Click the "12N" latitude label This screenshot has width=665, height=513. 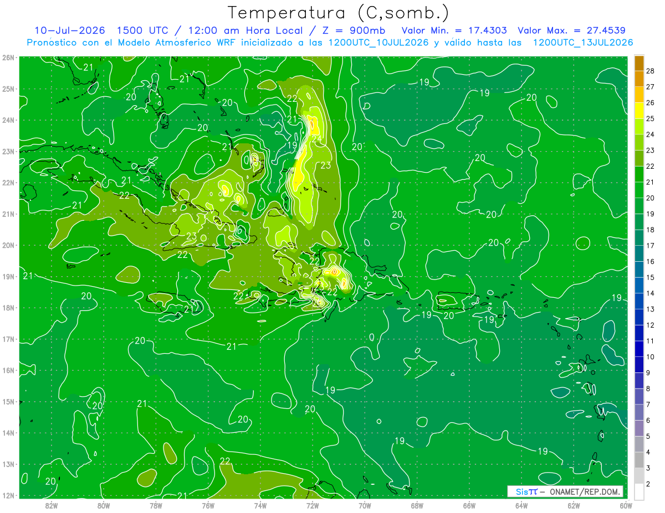point(8,495)
